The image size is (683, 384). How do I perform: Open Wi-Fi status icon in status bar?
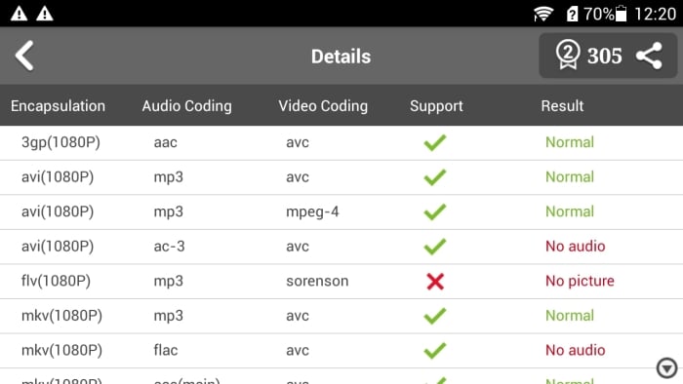pyautogui.click(x=543, y=14)
